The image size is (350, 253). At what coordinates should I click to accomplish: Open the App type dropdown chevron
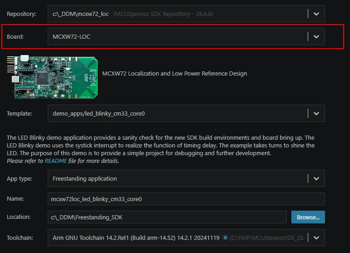pyautogui.click(x=316, y=178)
